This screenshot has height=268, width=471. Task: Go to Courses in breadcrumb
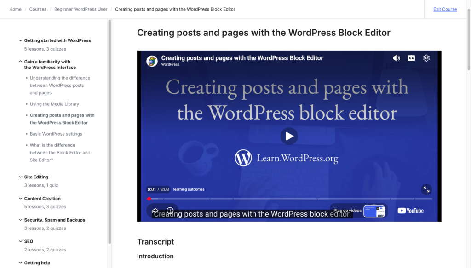(x=38, y=9)
